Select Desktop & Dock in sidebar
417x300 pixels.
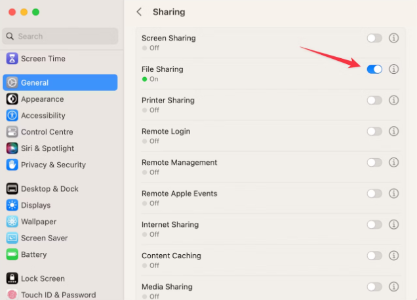click(60, 189)
